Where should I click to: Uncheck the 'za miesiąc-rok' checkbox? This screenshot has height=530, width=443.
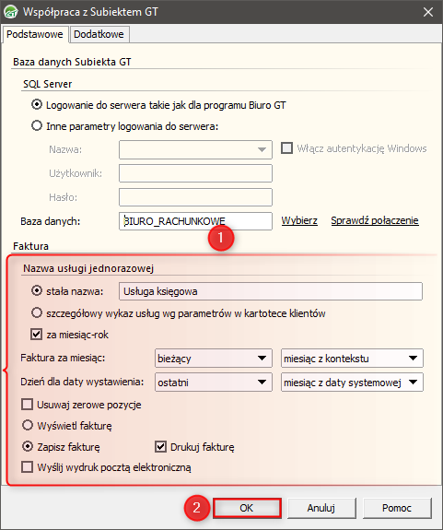37,335
